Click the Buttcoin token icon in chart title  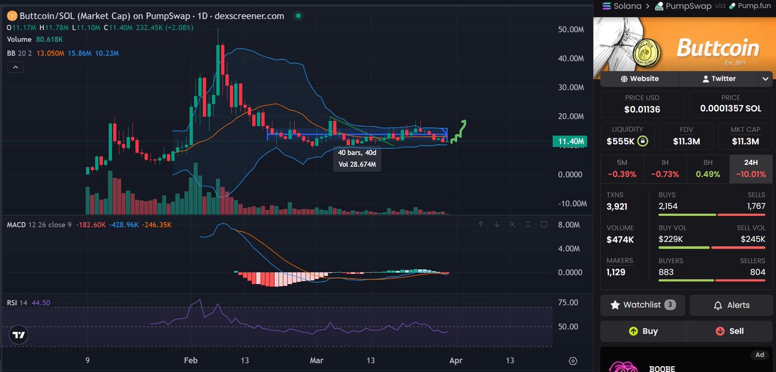coord(12,16)
